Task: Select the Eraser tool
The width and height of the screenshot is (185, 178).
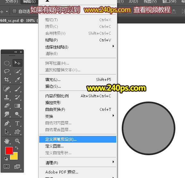Action: click(7, 106)
